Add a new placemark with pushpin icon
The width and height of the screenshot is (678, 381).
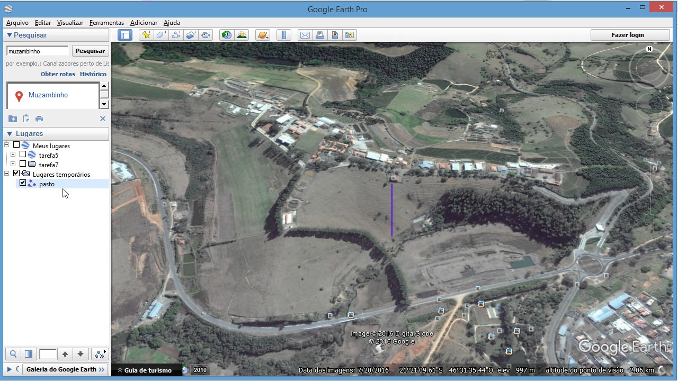(146, 35)
